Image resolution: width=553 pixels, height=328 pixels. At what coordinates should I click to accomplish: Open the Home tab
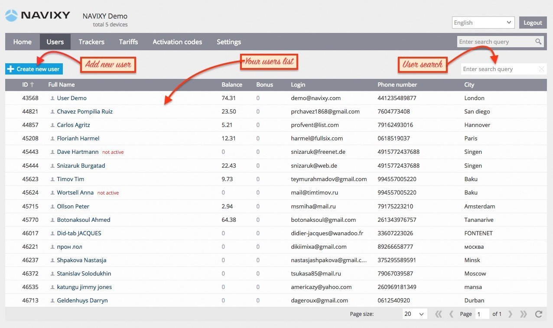(x=23, y=42)
